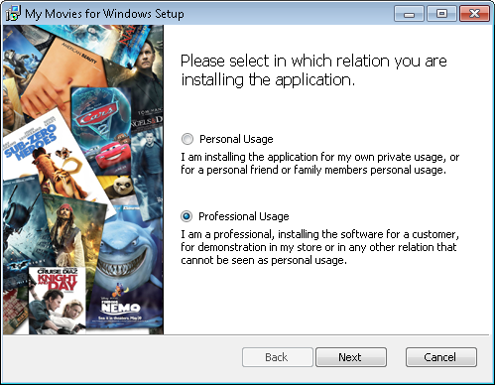Minimize the setup window
The image size is (495, 385).
[x=409, y=14]
